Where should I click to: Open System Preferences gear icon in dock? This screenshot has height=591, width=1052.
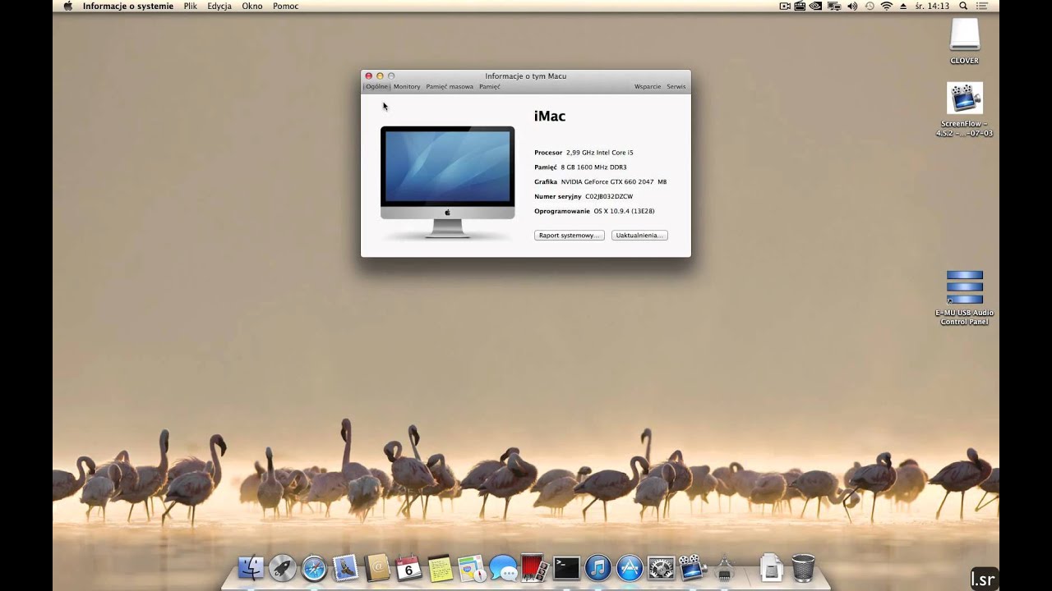click(x=661, y=567)
